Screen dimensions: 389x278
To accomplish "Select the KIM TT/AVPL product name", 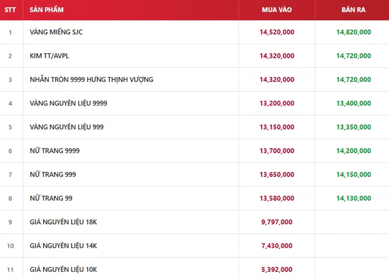I will click(49, 56).
